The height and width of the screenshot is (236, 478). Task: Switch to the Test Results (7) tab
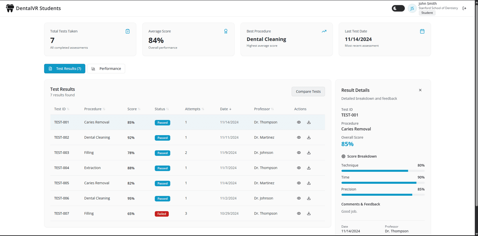65,69
